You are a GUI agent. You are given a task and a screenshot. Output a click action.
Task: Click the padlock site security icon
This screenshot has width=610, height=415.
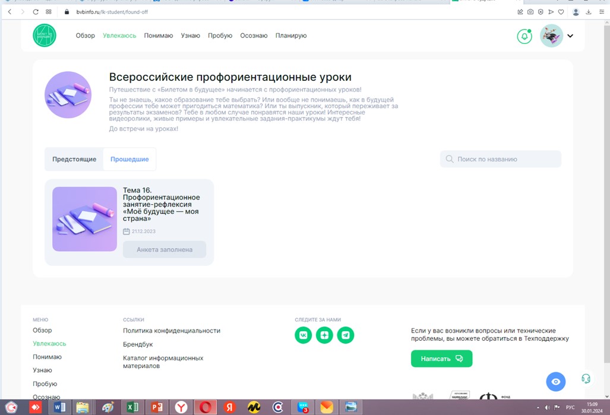click(67, 12)
